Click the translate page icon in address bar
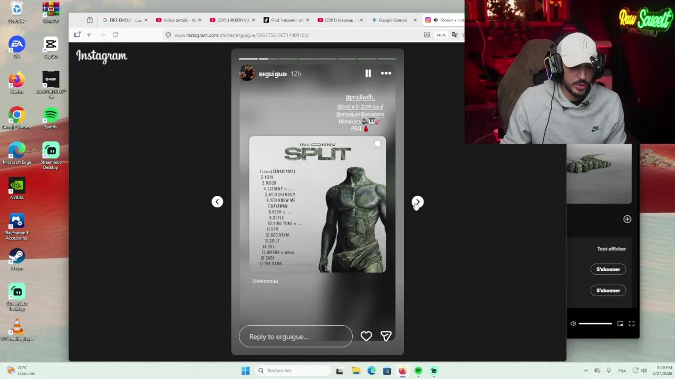 [455, 35]
